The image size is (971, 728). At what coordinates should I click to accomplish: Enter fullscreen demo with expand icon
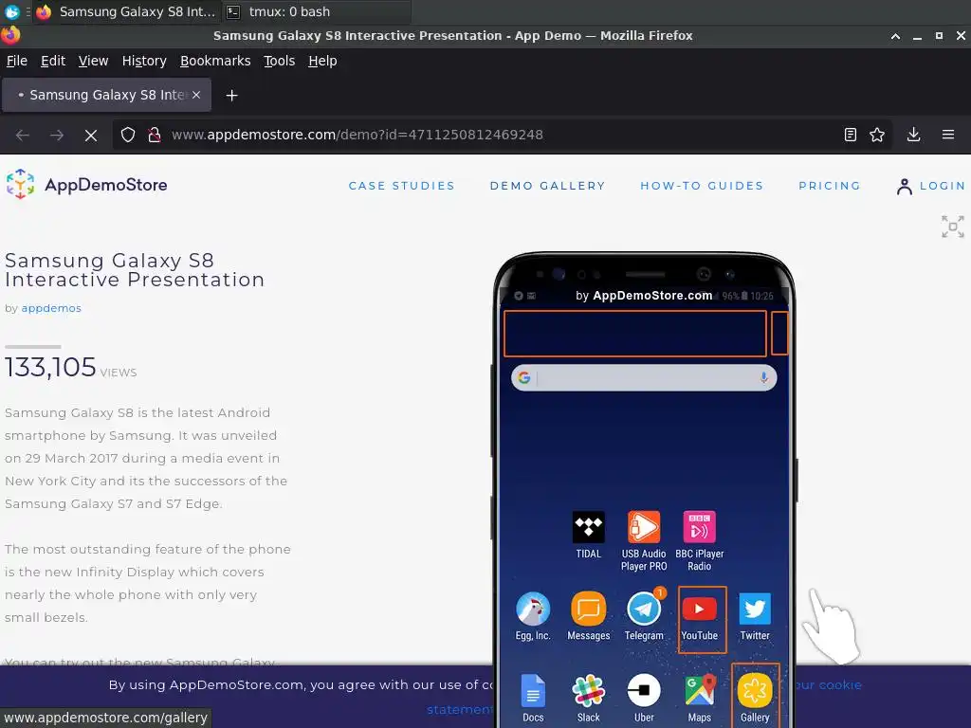click(x=952, y=227)
